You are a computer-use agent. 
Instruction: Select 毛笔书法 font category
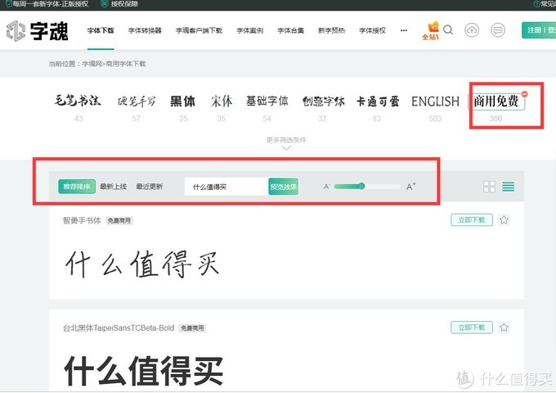click(x=78, y=101)
